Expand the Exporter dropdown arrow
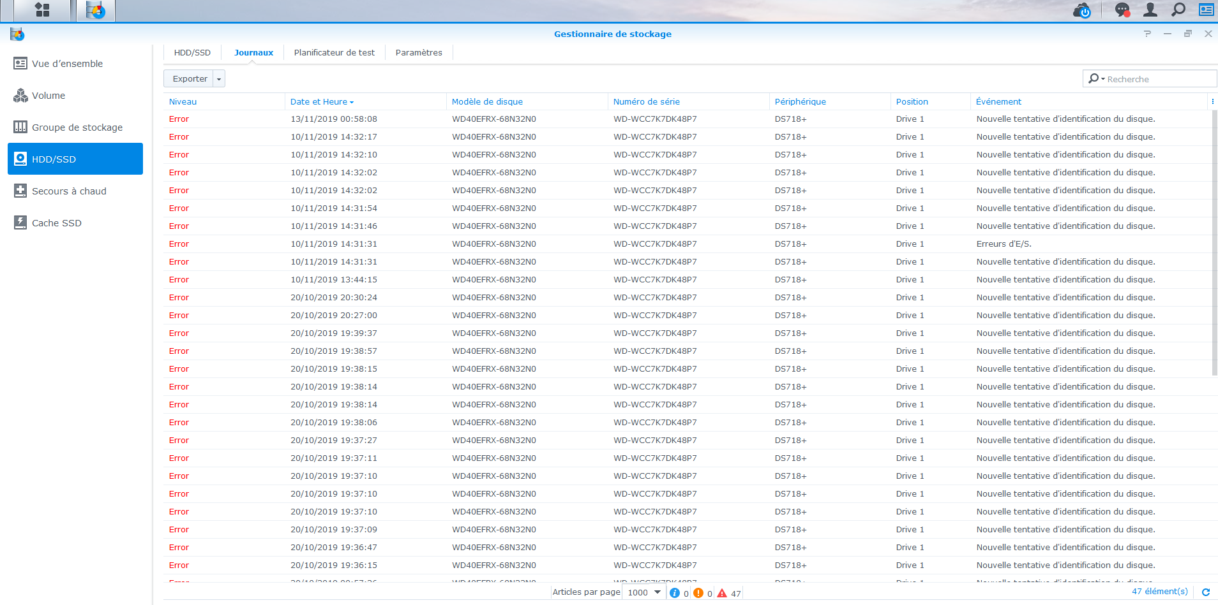 point(219,79)
